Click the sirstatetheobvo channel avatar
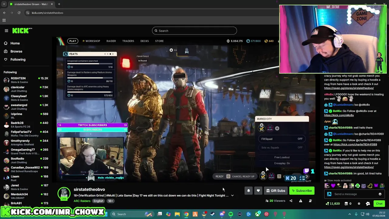389x219 pixels. (64, 194)
